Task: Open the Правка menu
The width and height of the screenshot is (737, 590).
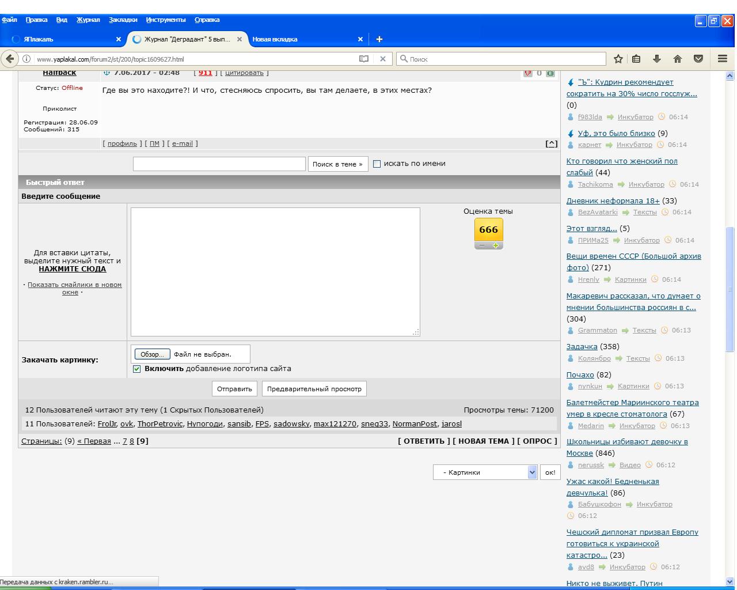Action: click(x=36, y=20)
